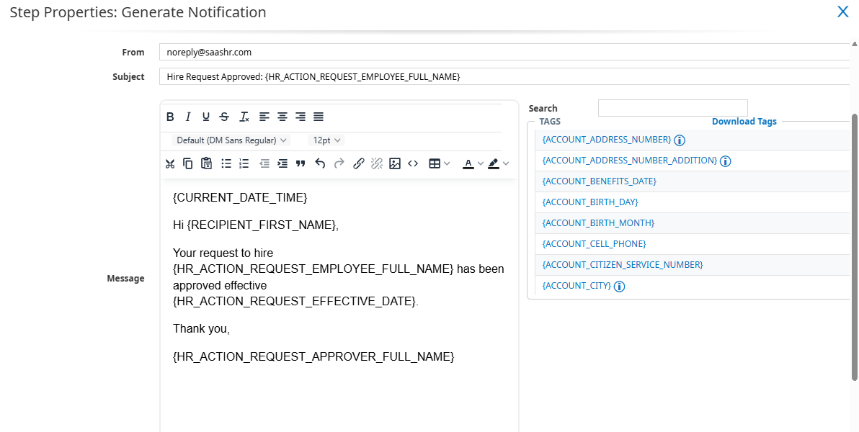Insert a bulleted list

226,163
